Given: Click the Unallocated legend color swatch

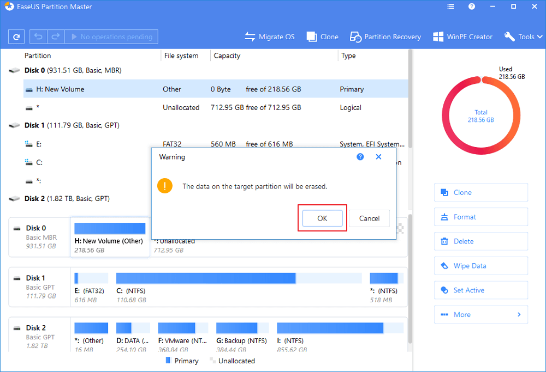Looking at the screenshot, I should (212, 361).
